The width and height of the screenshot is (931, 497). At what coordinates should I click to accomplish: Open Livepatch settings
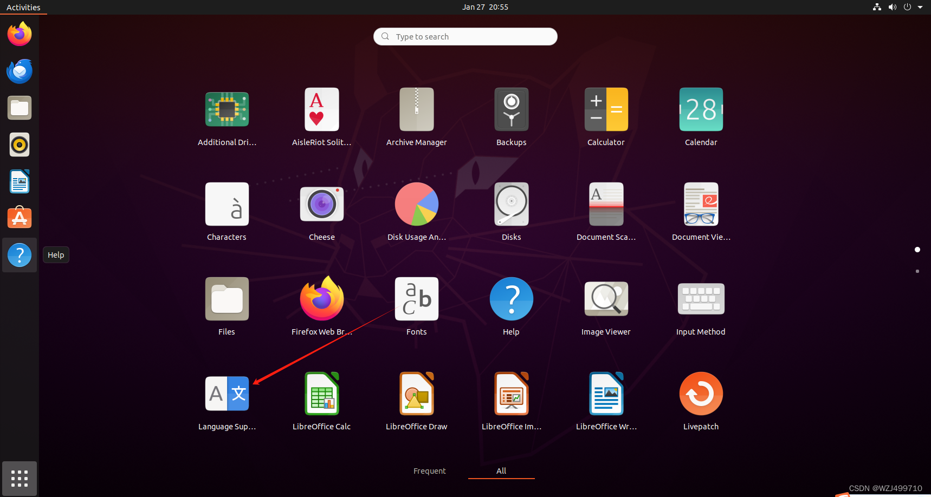[x=701, y=394]
